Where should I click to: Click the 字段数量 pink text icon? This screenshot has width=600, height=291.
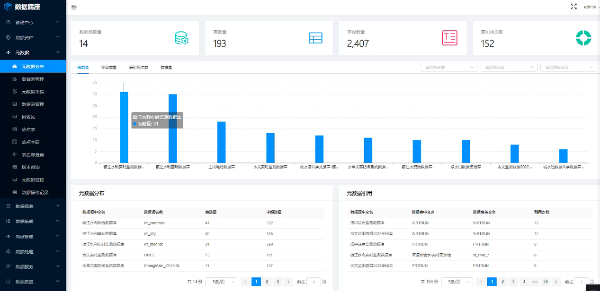pos(449,38)
